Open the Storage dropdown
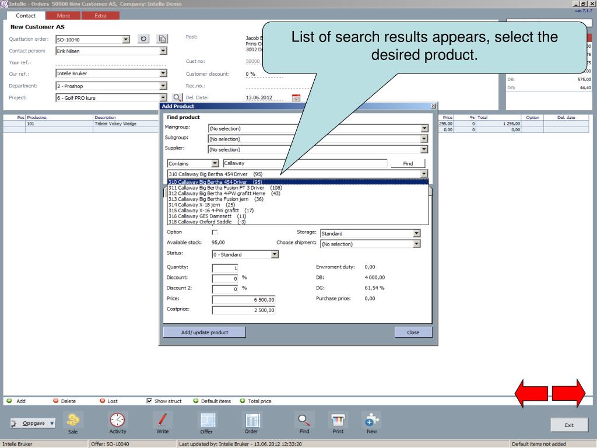Screen dimensions: 597x448 416,233
